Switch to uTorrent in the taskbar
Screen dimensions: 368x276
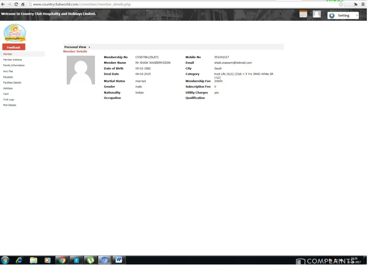[91, 260]
